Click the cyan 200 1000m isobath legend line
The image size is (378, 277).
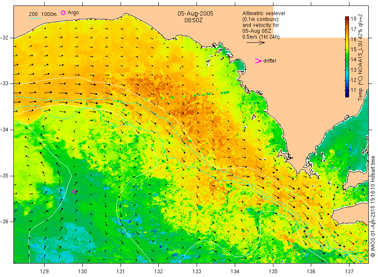point(35,18)
